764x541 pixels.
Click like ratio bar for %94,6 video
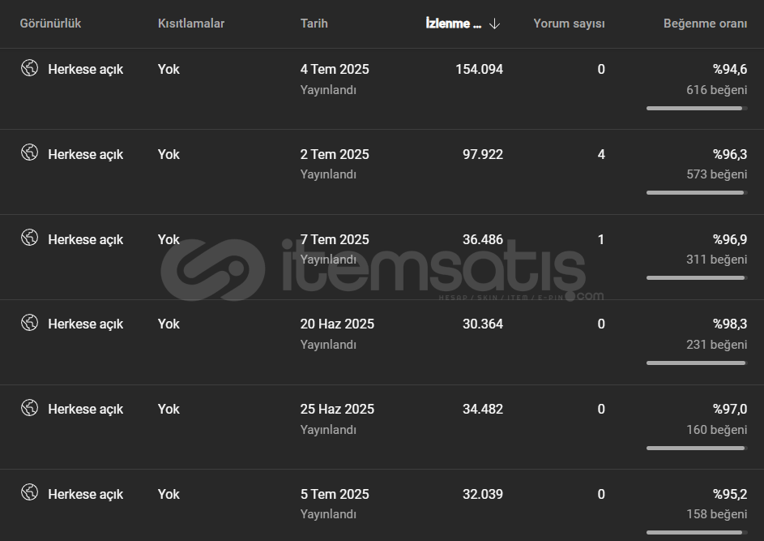(x=697, y=109)
